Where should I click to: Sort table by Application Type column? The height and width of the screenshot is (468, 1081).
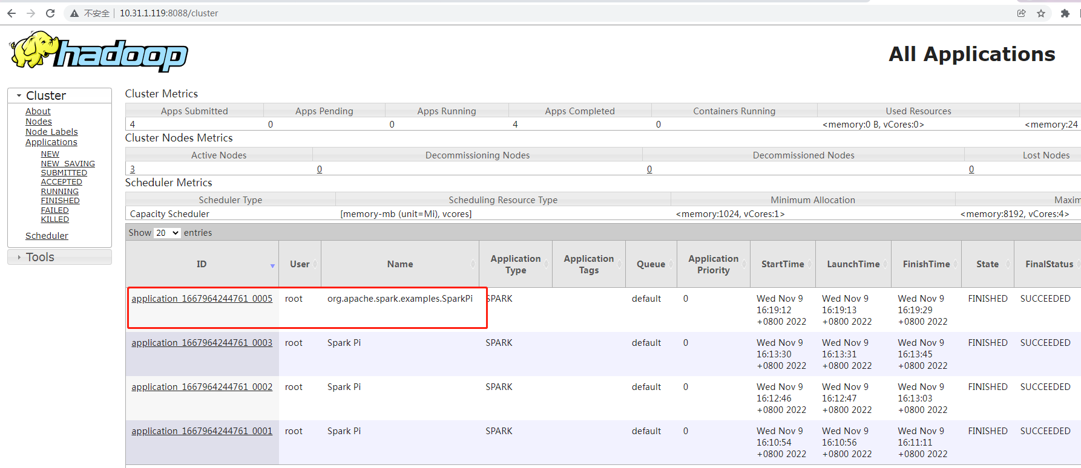tap(516, 264)
